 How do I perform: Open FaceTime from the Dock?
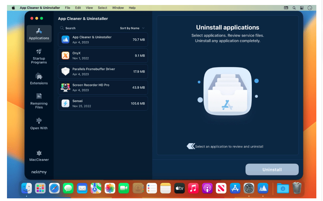(x=124, y=188)
